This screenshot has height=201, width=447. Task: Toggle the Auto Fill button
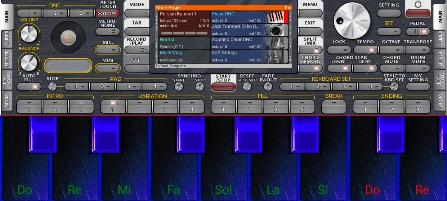pyautogui.click(x=29, y=87)
